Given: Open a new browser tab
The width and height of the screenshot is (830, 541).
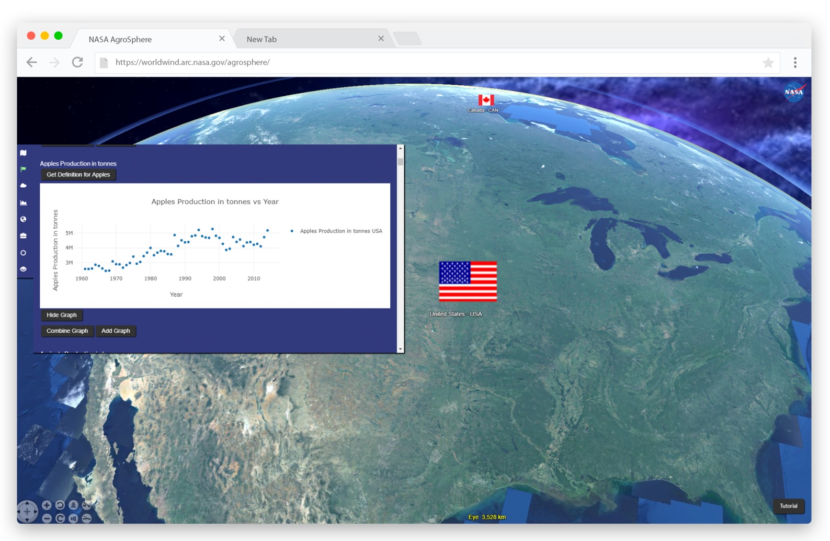Looking at the screenshot, I should coord(407,39).
